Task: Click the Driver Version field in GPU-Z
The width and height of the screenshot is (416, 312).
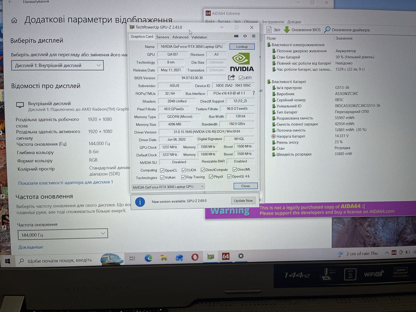Action: [x=206, y=131]
